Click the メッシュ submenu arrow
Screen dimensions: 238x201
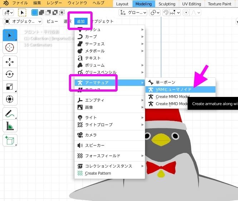pyautogui.click(x=142, y=30)
